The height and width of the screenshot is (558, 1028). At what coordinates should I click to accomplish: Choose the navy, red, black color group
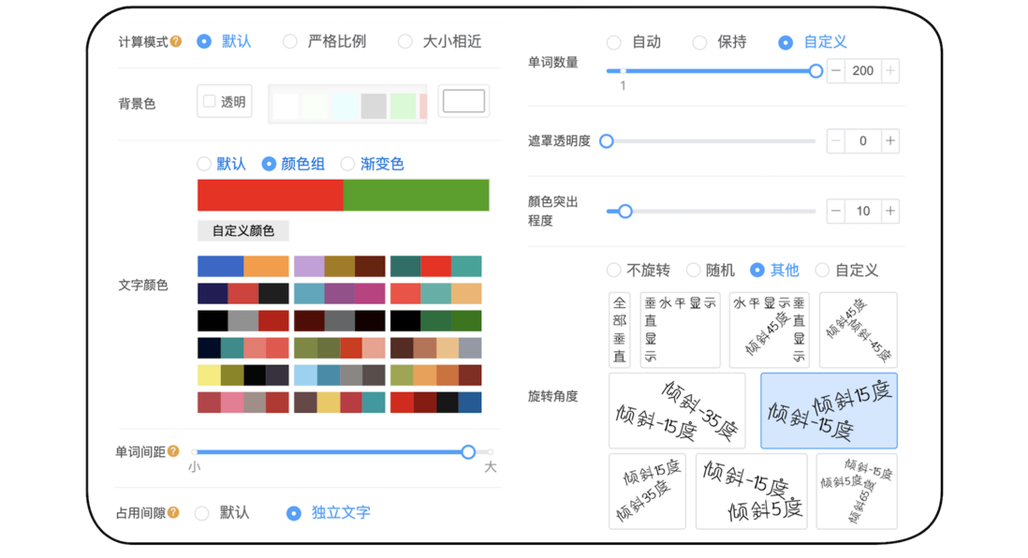pyautogui.click(x=243, y=293)
